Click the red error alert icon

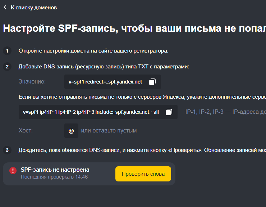tap(13, 170)
